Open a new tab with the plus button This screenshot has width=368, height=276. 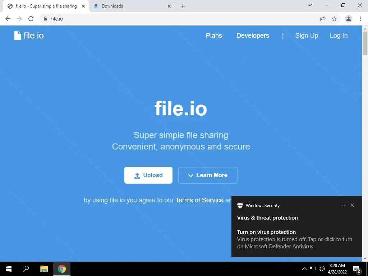(x=183, y=6)
